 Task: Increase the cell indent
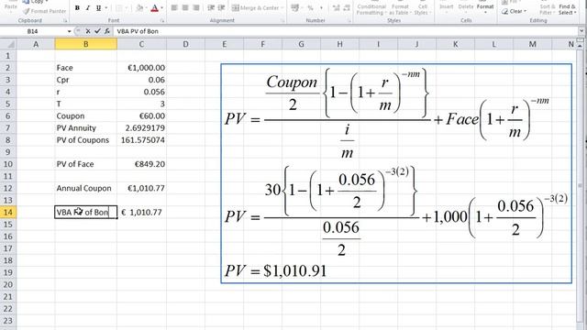point(222,7)
